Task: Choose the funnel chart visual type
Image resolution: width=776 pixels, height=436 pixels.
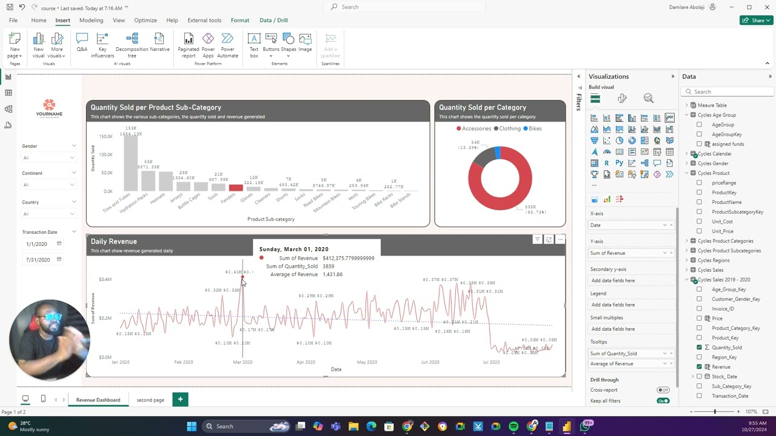Action: click(594, 140)
